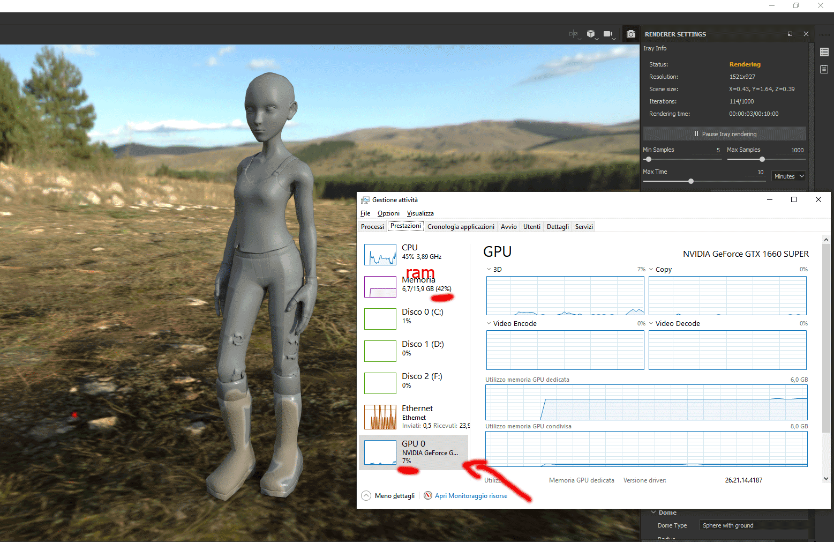Click Meno dettagli collapse button
Screen dimensions: 834x542
tap(388, 496)
